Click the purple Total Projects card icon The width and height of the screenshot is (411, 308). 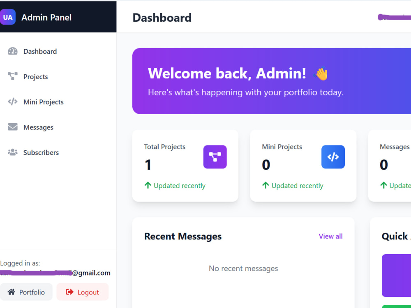215,157
